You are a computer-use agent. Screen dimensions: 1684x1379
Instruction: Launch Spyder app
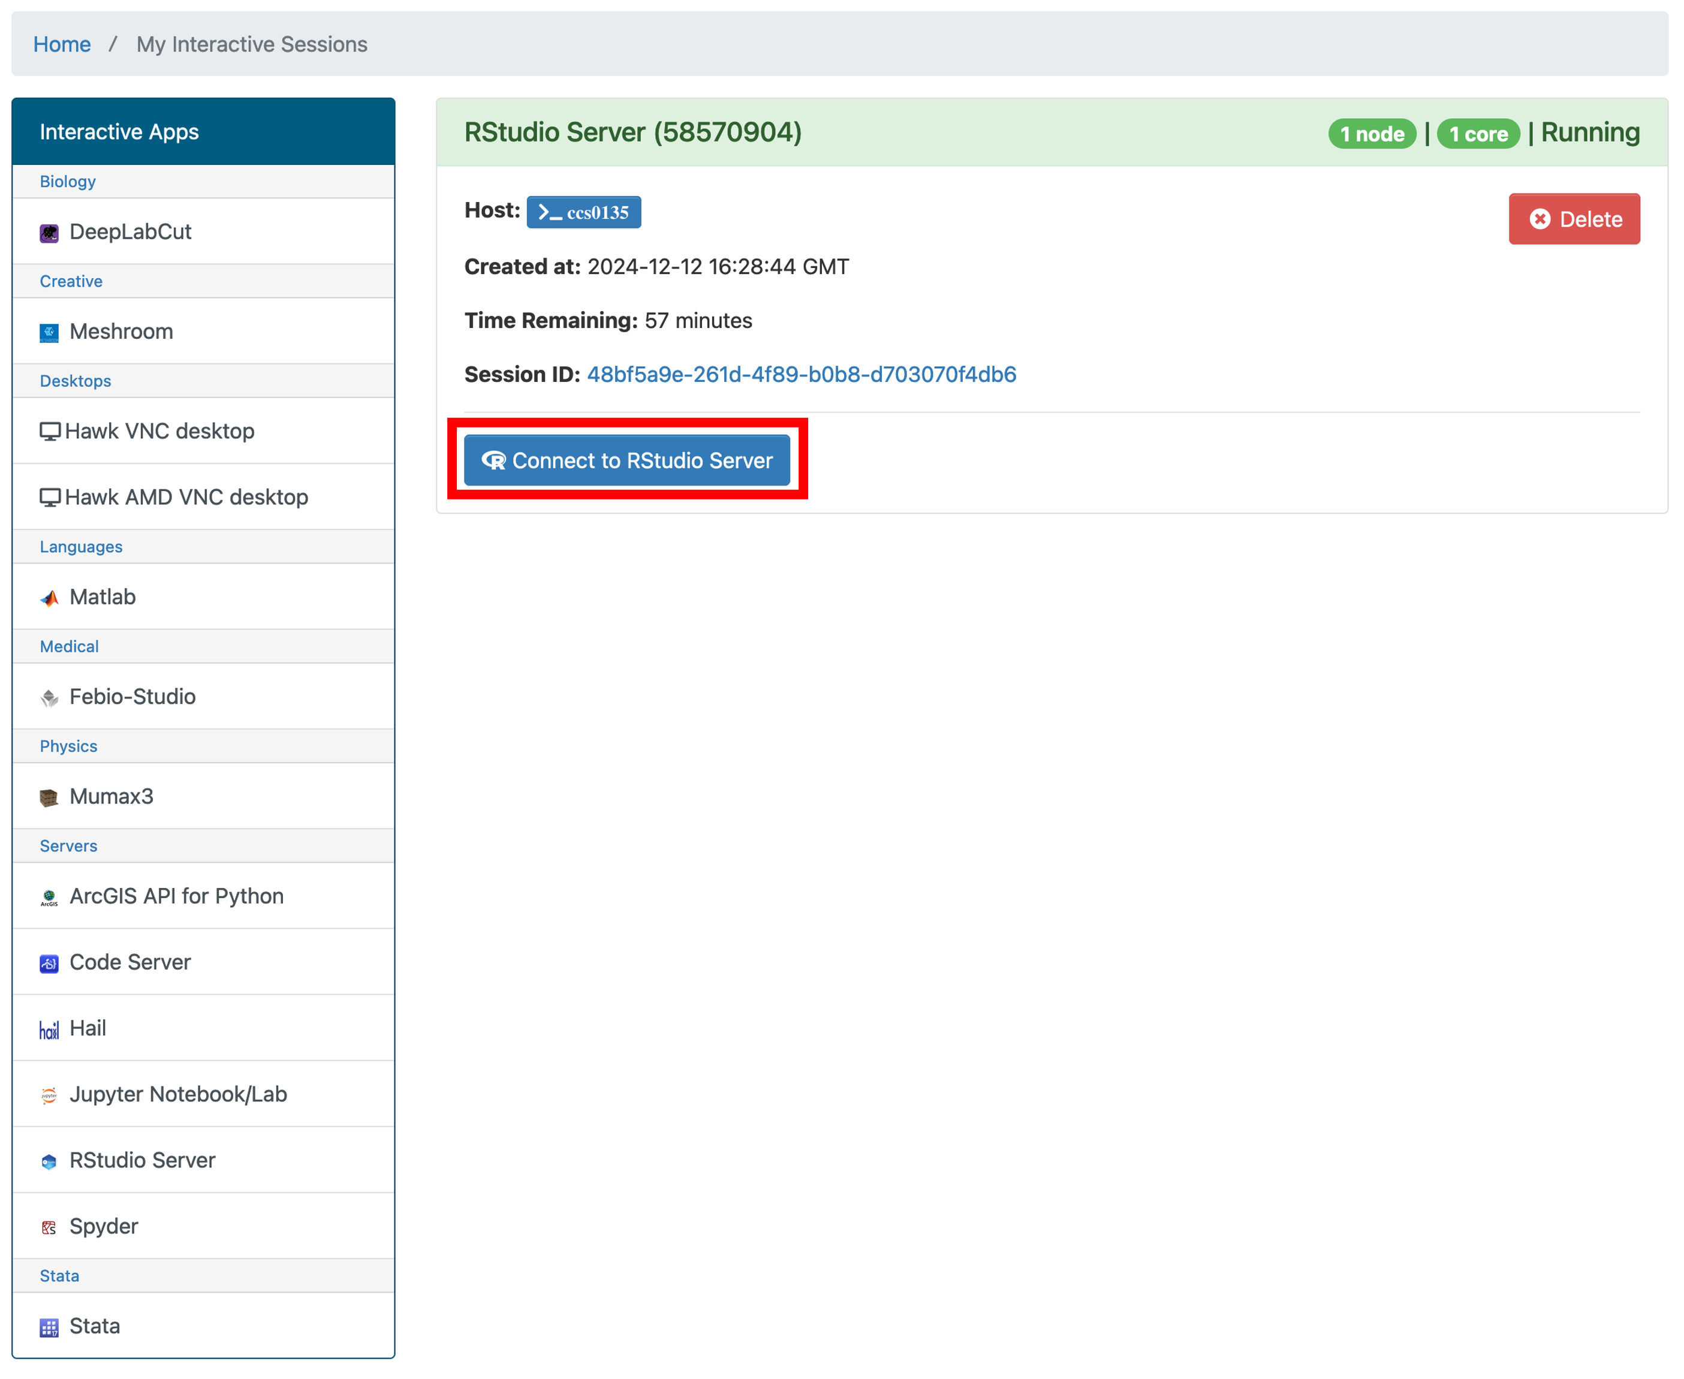(x=203, y=1225)
